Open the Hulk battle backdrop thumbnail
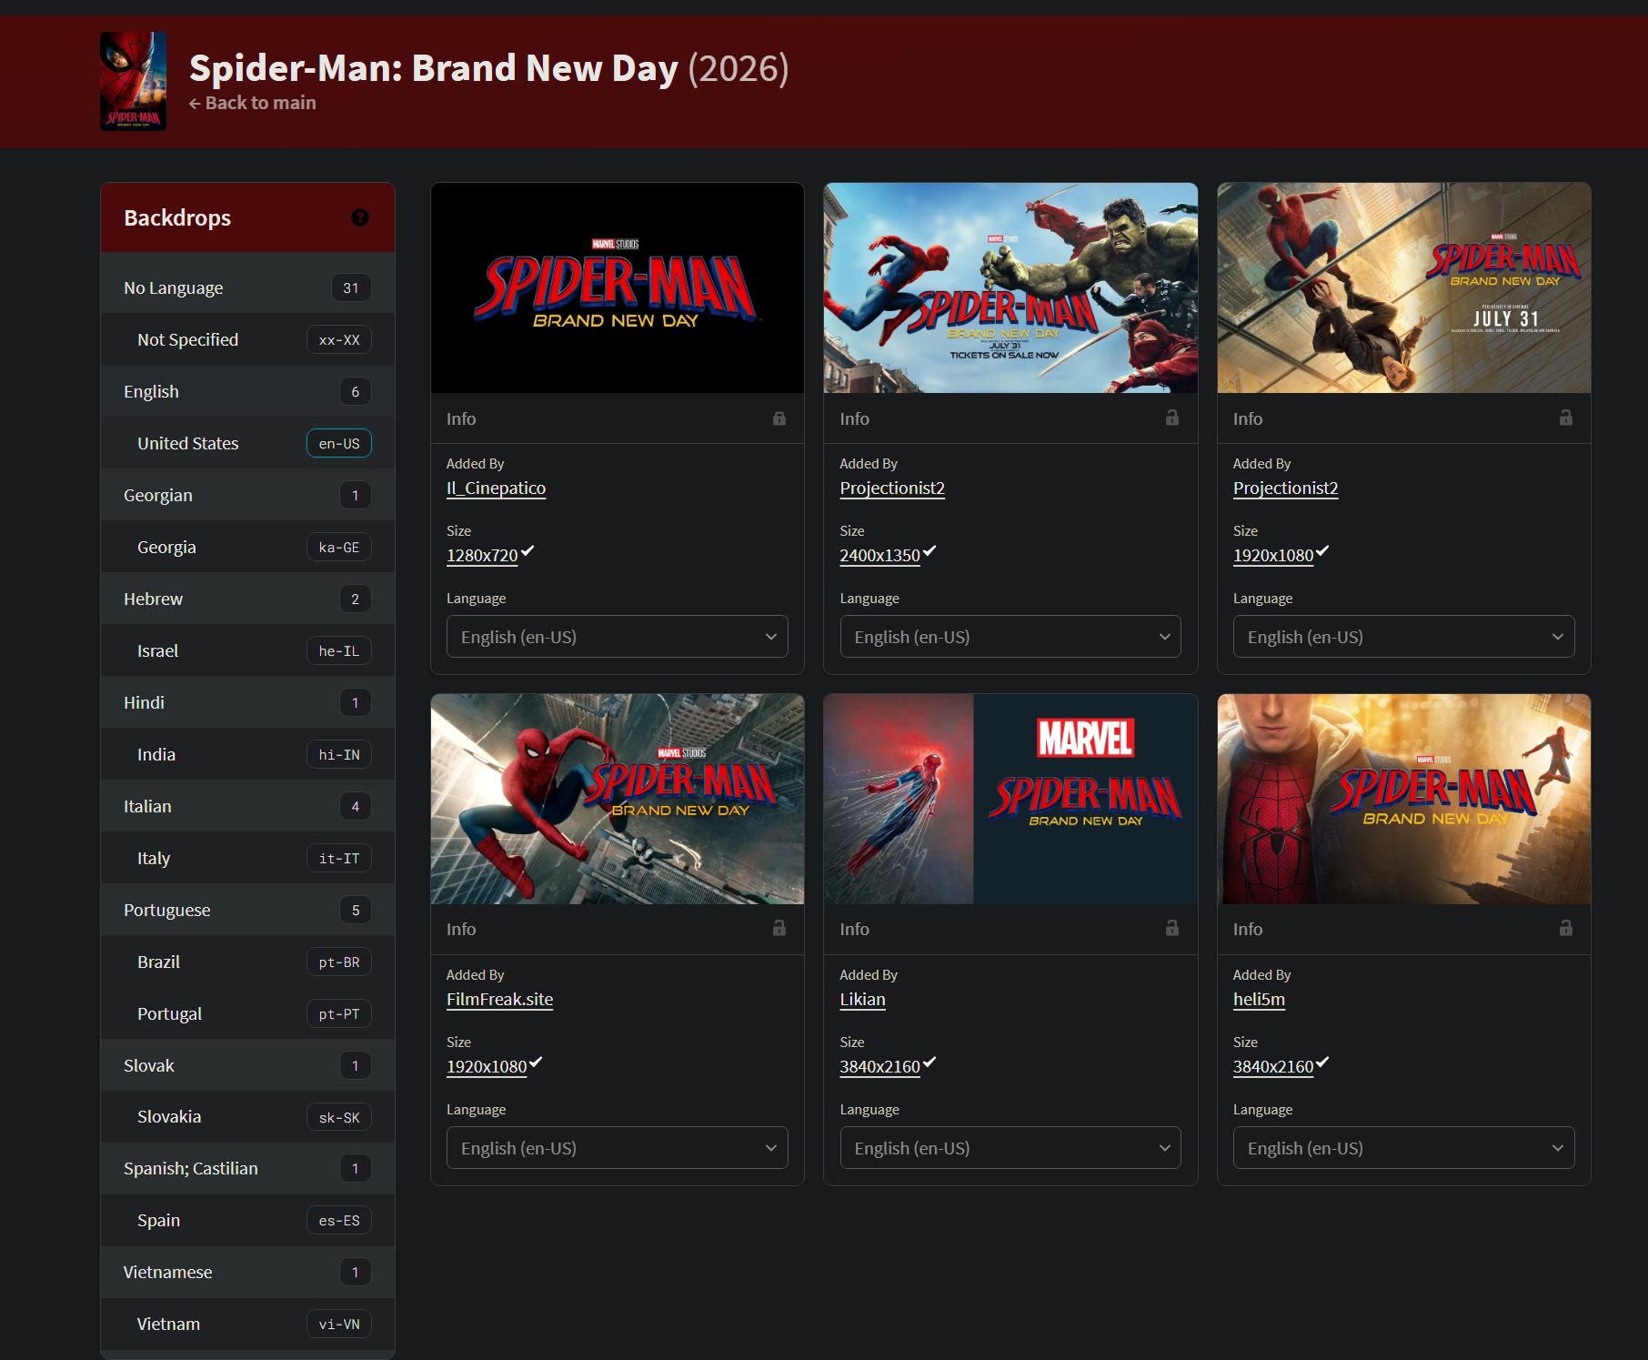The height and width of the screenshot is (1360, 1648). tap(1010, 288)
